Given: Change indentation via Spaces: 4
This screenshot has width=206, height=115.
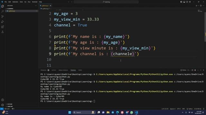Looking at the screenshot, I should coord(173,109).
